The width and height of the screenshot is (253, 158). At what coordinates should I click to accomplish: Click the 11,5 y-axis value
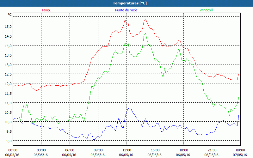tap(9, 93)
